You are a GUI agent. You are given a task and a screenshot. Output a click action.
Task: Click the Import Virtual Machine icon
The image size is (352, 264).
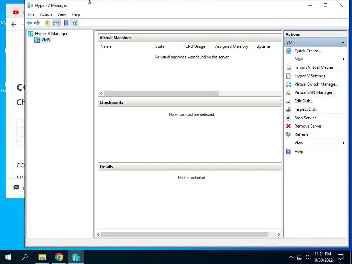288,67
